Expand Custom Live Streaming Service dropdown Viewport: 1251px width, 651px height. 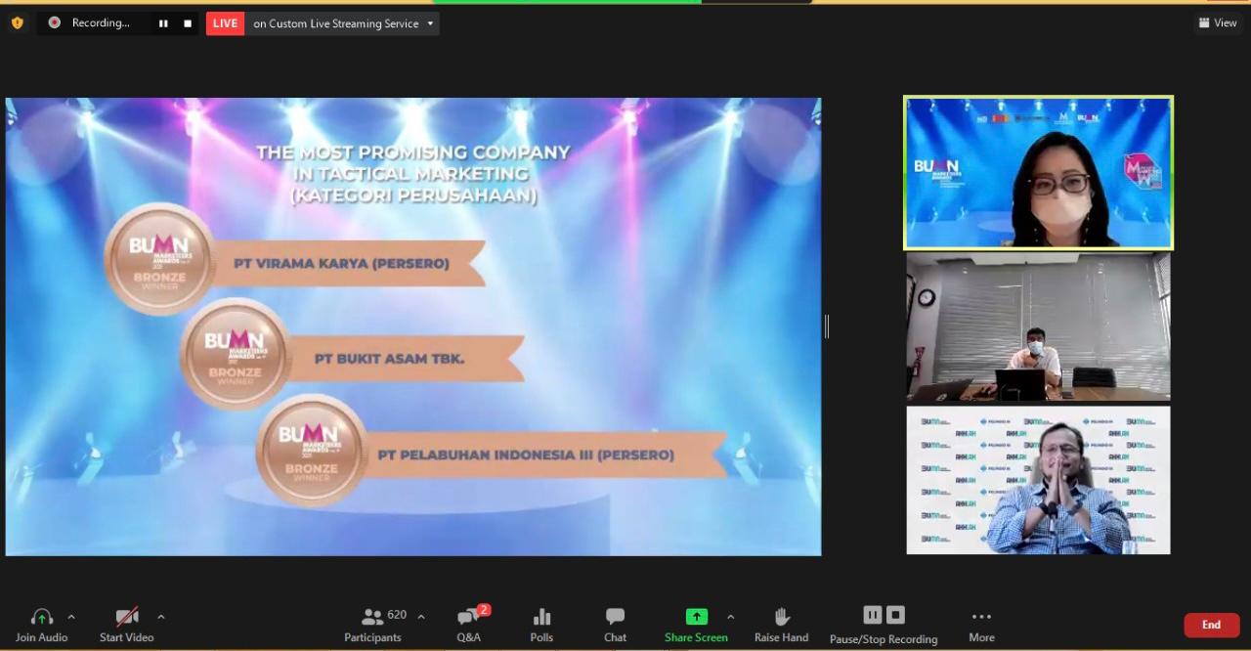pos(430,23)
